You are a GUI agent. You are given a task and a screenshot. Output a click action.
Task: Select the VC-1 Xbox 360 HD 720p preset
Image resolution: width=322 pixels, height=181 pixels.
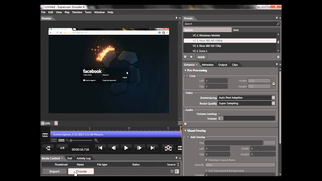230,46
